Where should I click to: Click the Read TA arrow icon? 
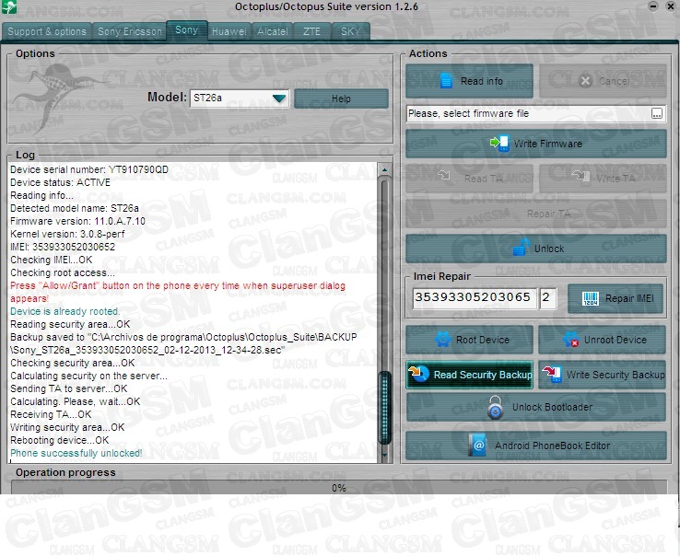pos(444,176)
